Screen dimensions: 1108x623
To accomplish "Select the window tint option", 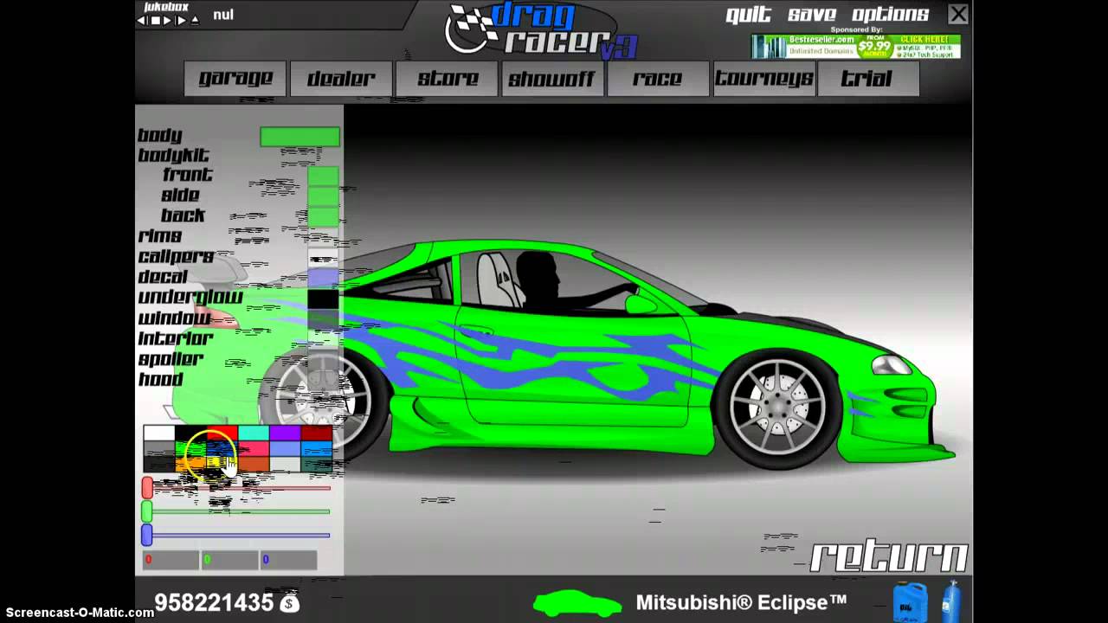I will 174,318.
